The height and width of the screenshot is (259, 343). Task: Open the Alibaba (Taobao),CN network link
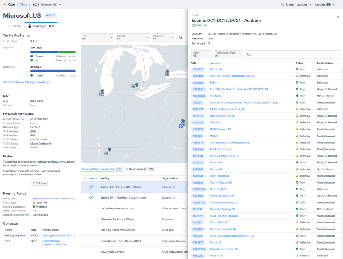(222, 196)
